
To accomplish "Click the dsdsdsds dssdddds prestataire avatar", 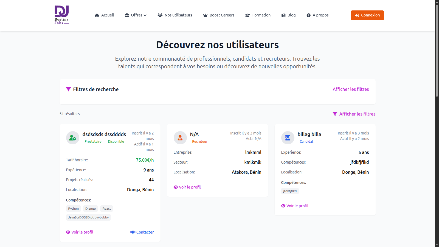I will [x=73, y=137].
